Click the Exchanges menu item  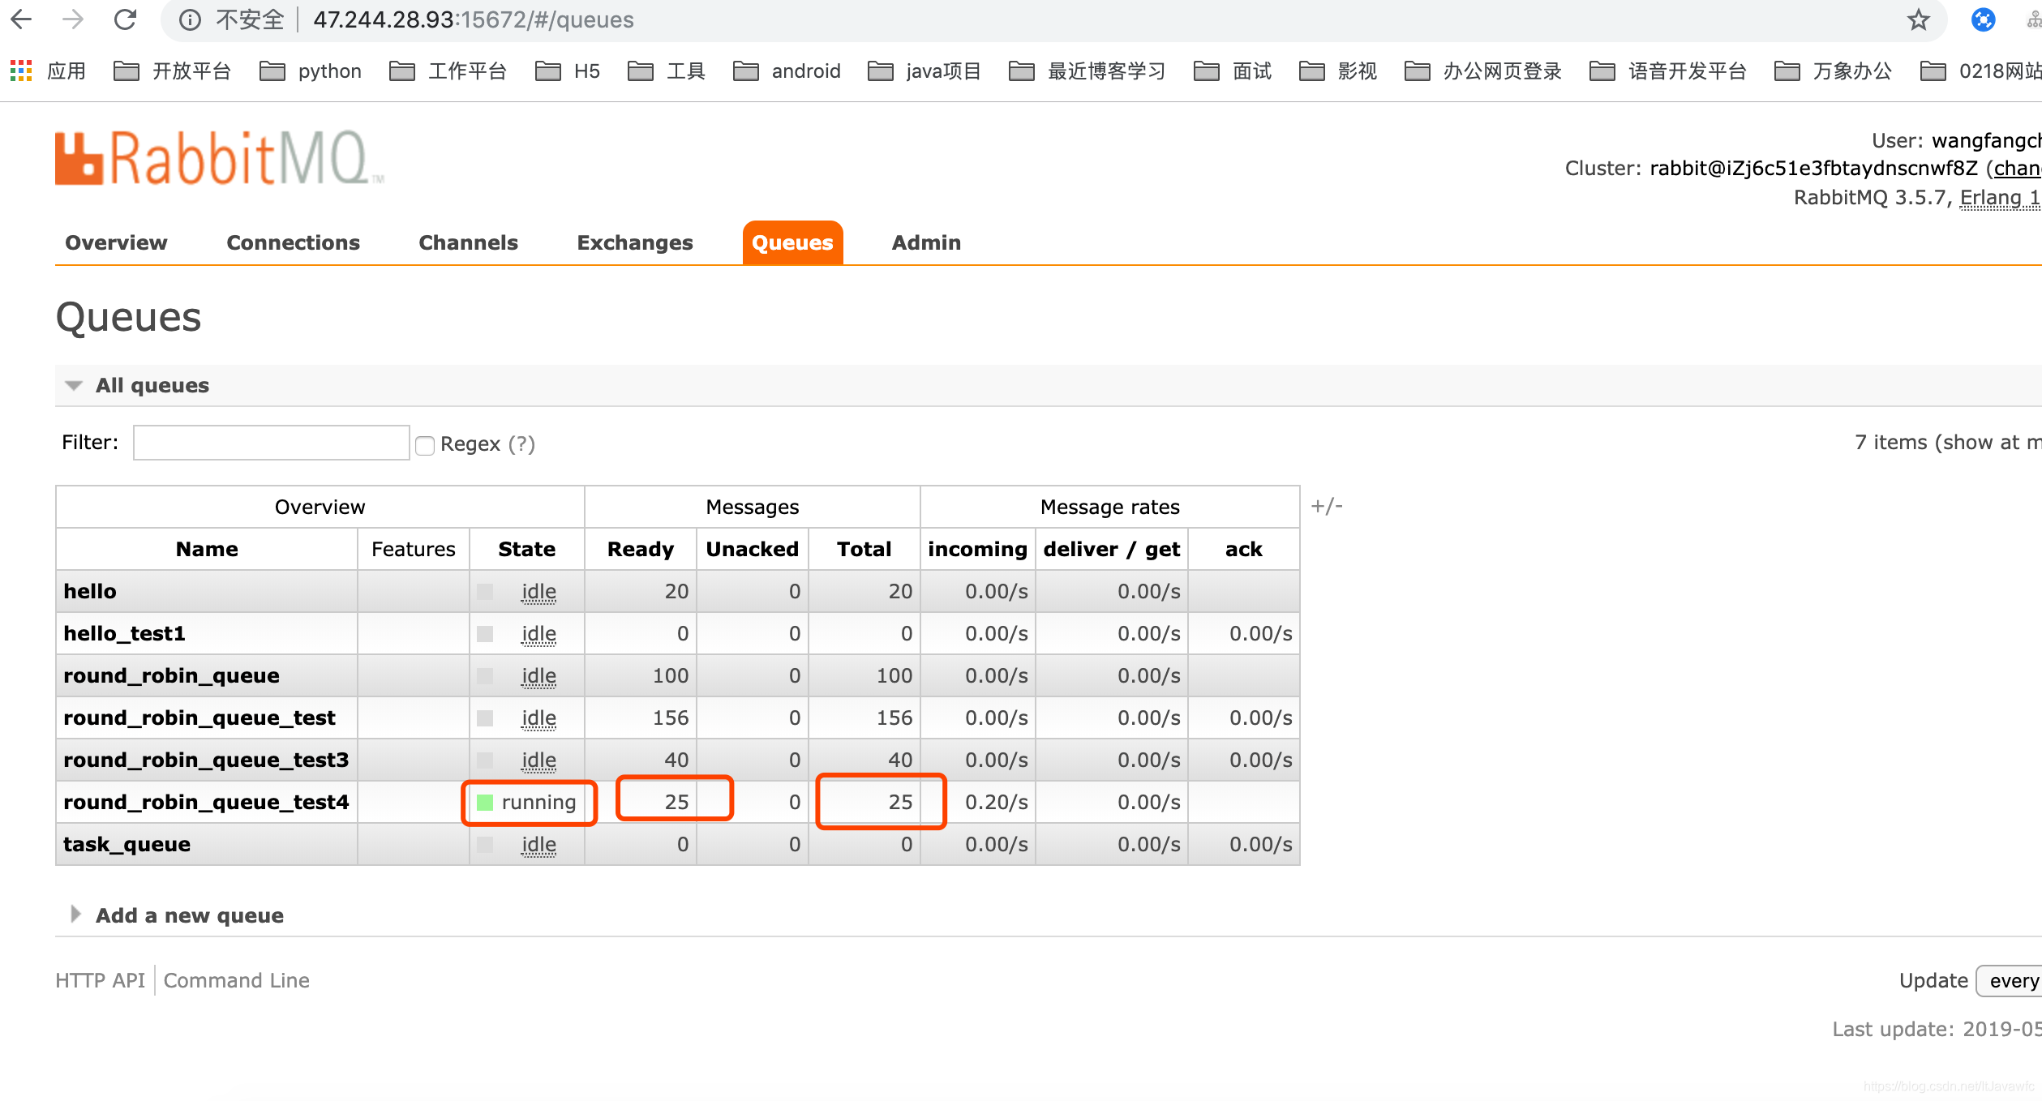(634, 242)
